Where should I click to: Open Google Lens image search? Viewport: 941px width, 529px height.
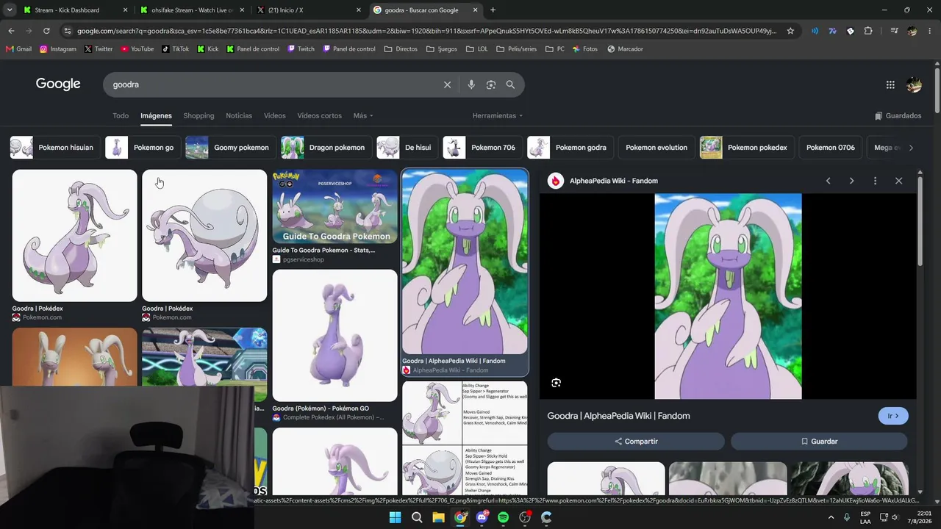tap(491, 84)
